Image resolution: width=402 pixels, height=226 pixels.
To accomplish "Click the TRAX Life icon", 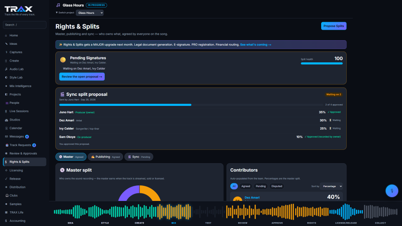I will point(6,213).
